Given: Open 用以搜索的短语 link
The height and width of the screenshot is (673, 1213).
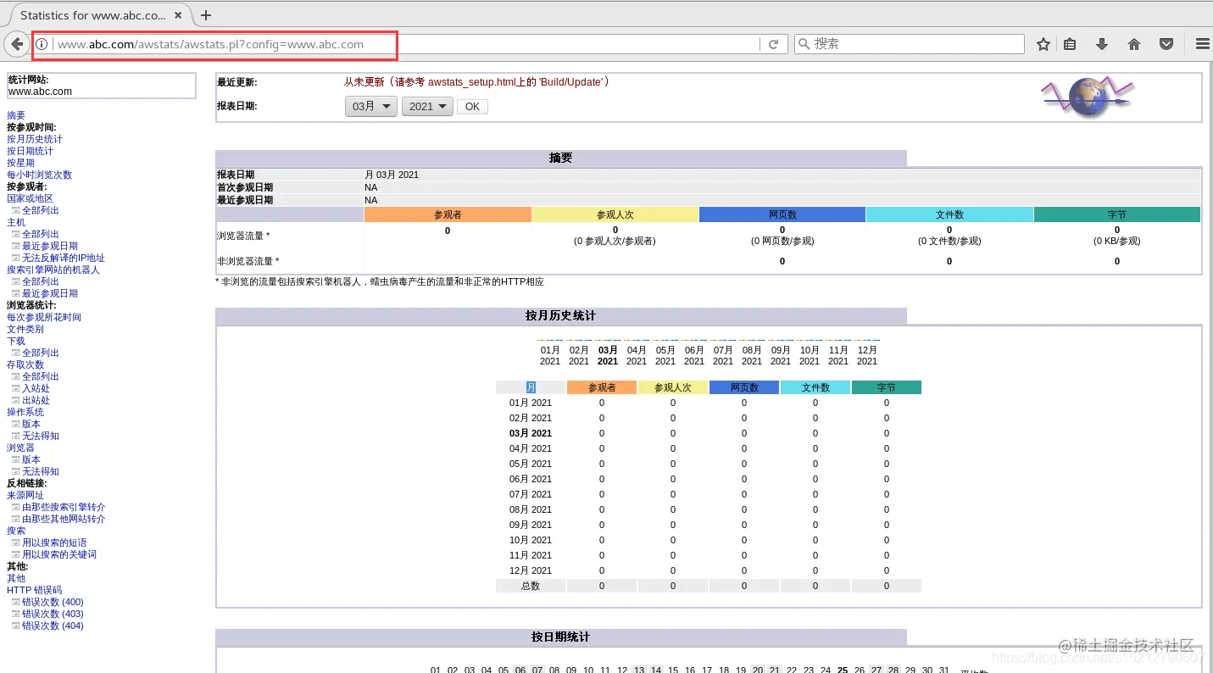Looking at the screenshot, I should click(54, 542).
